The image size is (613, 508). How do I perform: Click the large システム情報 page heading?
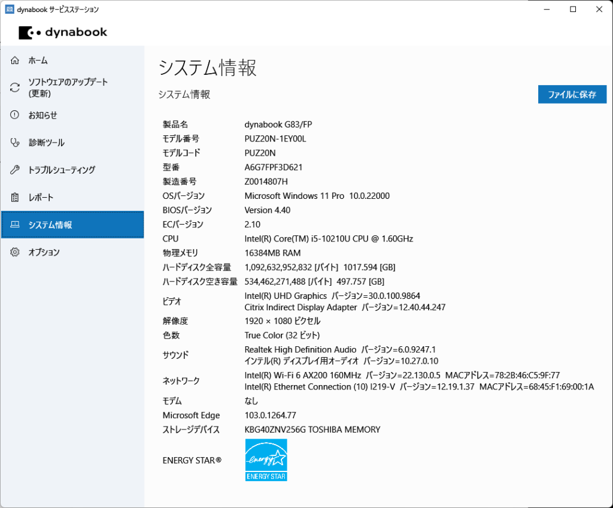pyautogui.click(x=208, y=68)
